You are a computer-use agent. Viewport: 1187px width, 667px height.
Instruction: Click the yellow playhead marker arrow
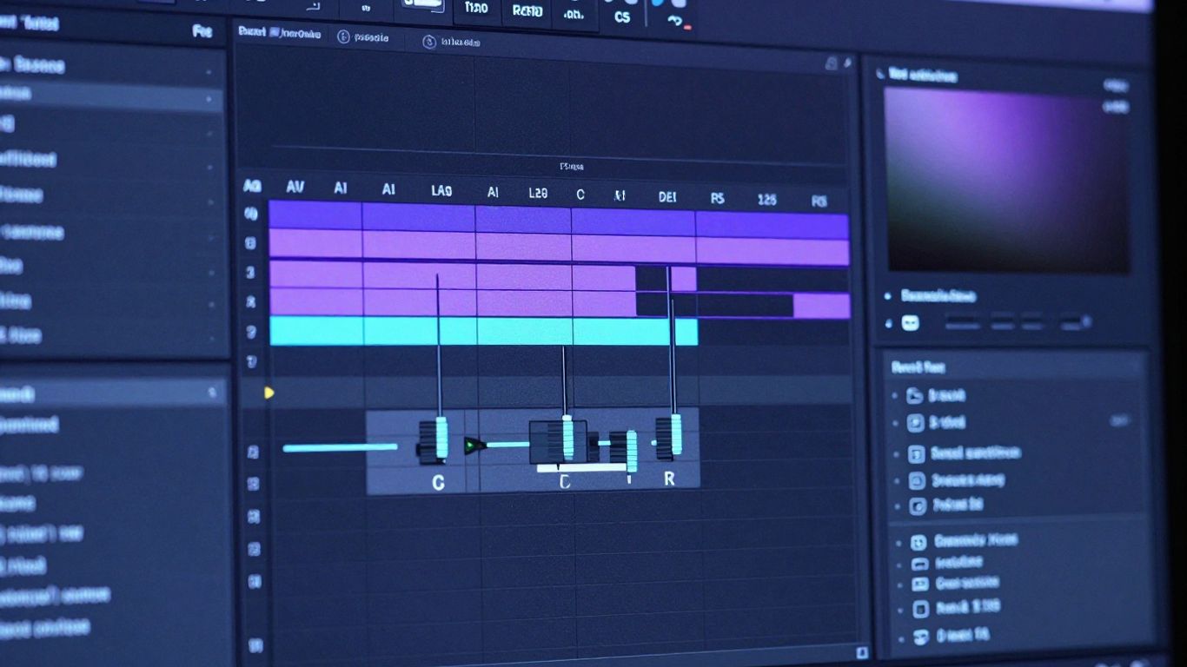pos(269,393)
